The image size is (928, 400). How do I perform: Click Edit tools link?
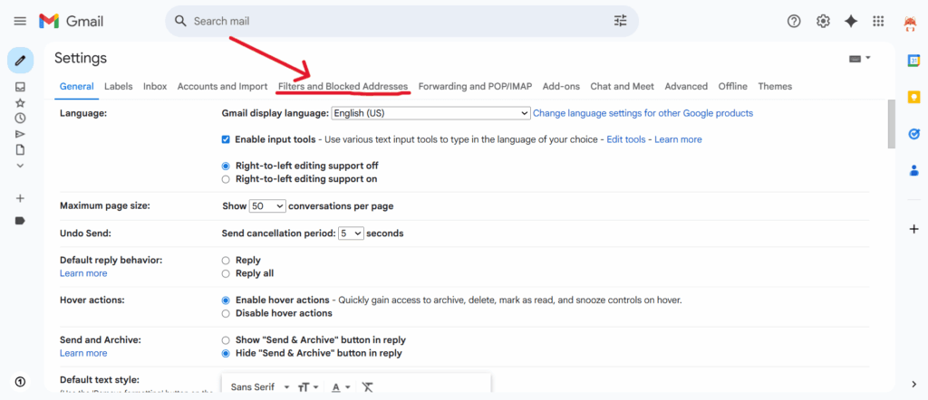click(625, 139)
